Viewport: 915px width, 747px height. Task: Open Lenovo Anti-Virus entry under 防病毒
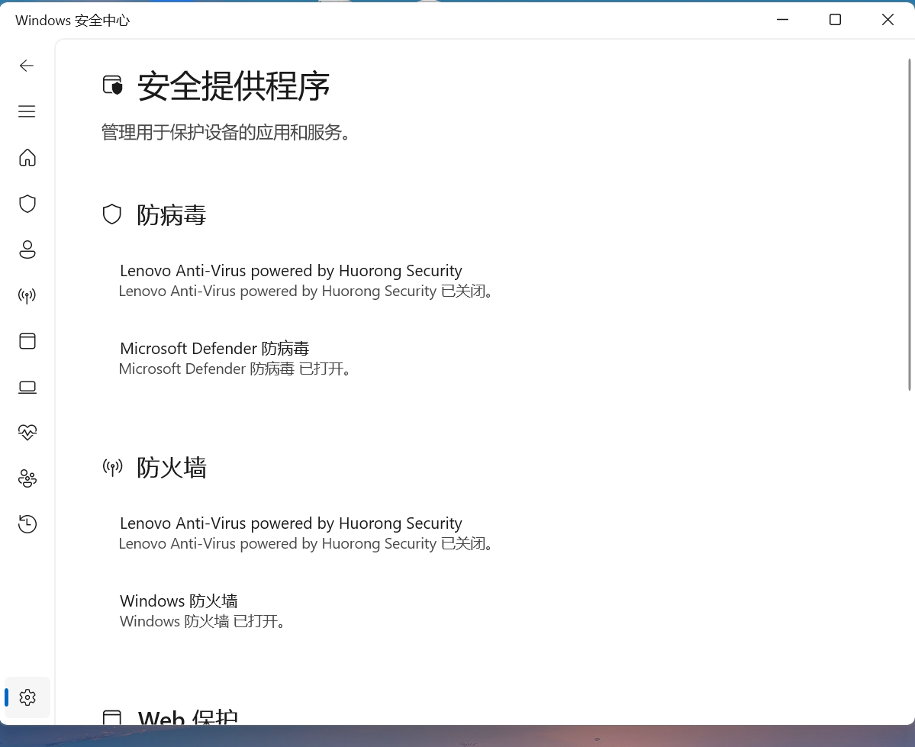coord(306,280)
